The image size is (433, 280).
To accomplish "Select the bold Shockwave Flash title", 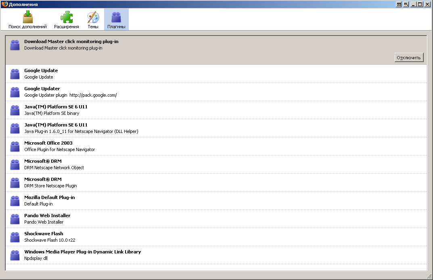I will point(44,234).
